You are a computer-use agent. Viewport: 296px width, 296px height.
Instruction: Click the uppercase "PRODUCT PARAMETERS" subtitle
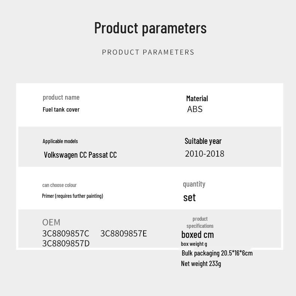(148, 52)
